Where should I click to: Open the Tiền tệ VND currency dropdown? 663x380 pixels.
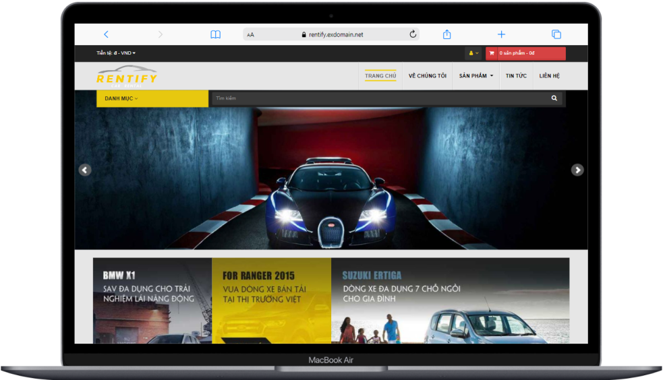click(x=116, y=53)
